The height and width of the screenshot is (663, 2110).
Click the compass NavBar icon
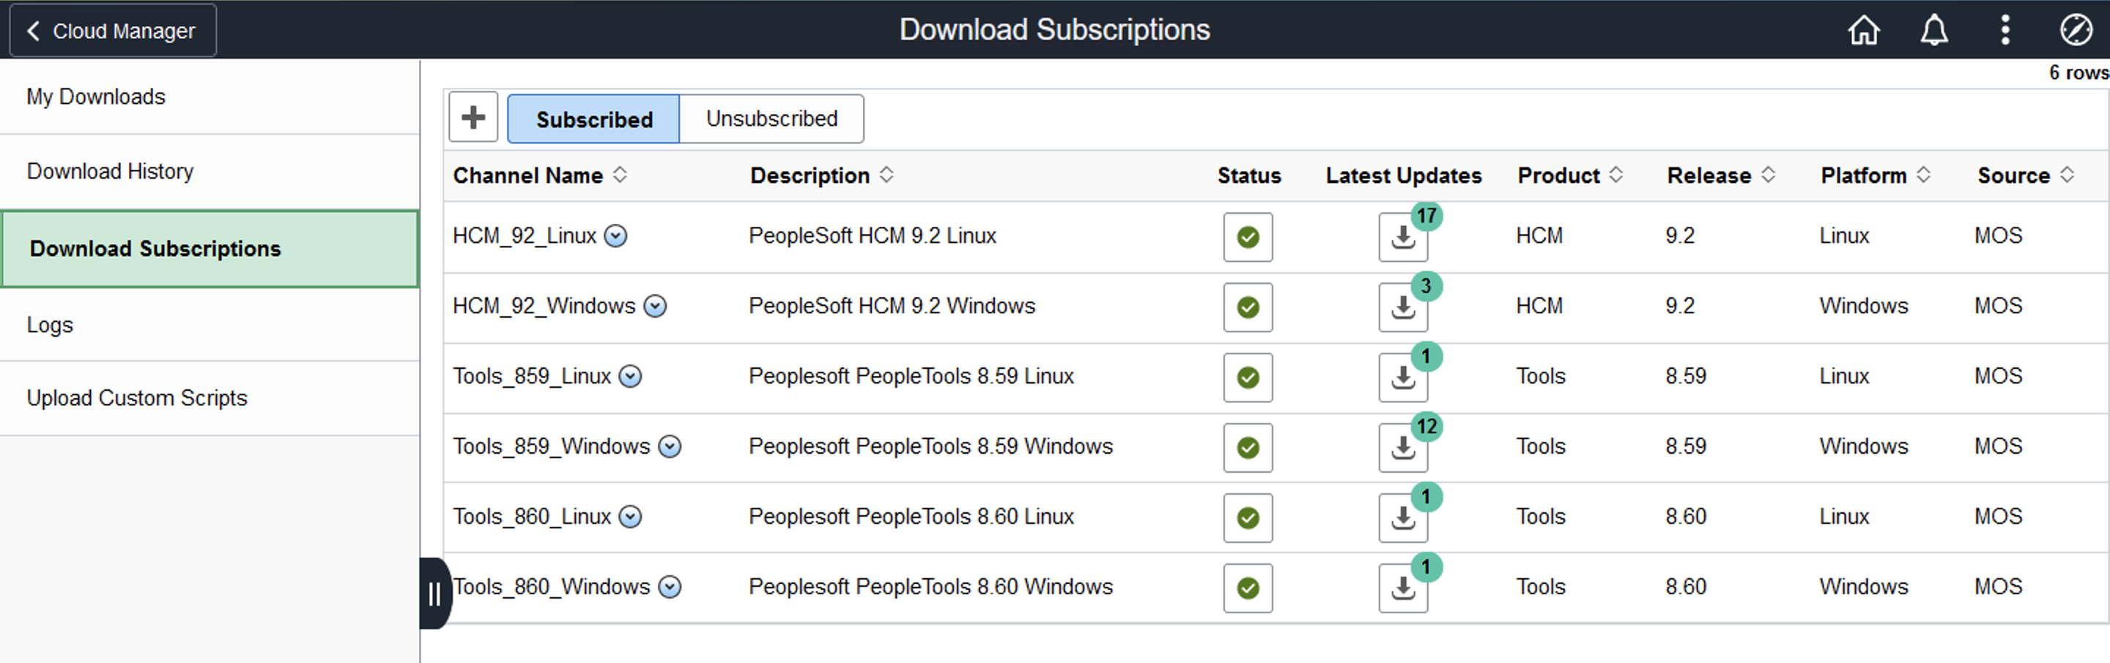click(2075, 31)
